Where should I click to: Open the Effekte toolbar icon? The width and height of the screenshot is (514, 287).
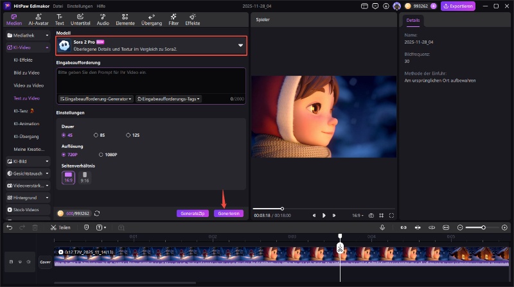tap(192, 19)
